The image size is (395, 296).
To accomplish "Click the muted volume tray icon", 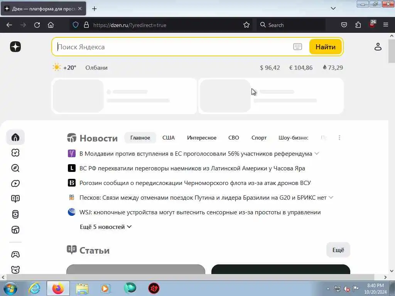I will 347,289.
